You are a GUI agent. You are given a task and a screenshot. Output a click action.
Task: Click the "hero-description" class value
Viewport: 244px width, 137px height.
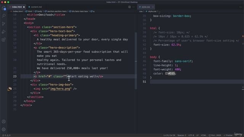coord(63,48)
